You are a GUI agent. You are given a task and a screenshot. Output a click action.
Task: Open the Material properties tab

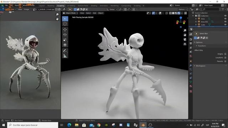click(x=191, y=86)
